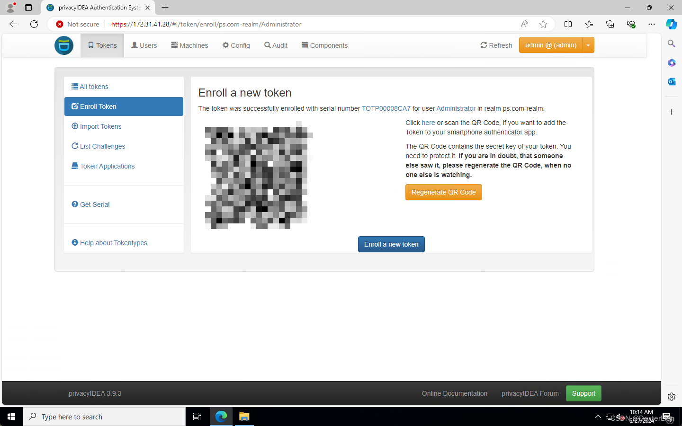Open the Machines menu tab
Image resolution: width=682 pixels, height=426 pixels.
coord(189,45)
